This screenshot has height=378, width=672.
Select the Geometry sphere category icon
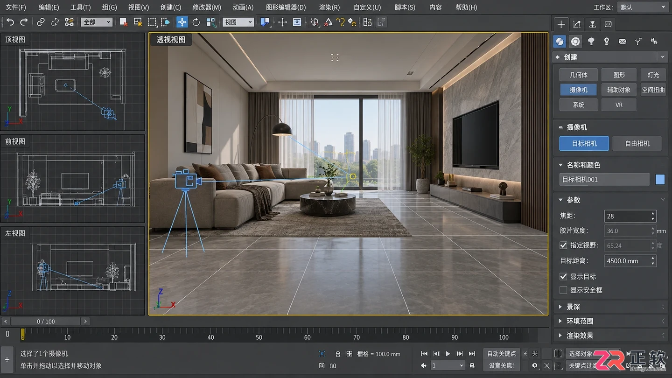(560, 42)
